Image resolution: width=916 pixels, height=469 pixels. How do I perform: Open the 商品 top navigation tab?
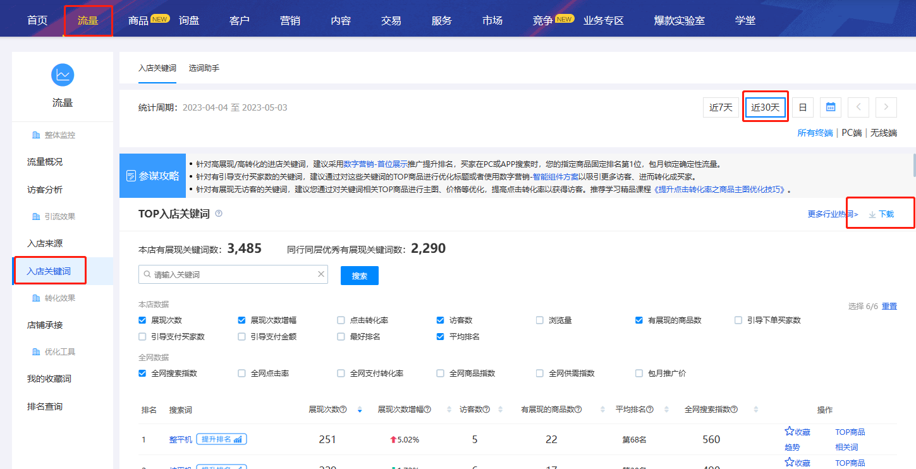point(138,20)
